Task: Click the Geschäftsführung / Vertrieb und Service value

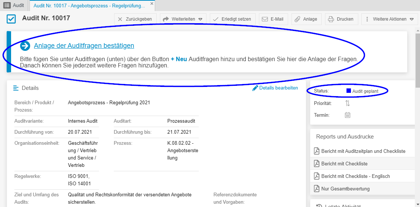Action: point(82,154)
